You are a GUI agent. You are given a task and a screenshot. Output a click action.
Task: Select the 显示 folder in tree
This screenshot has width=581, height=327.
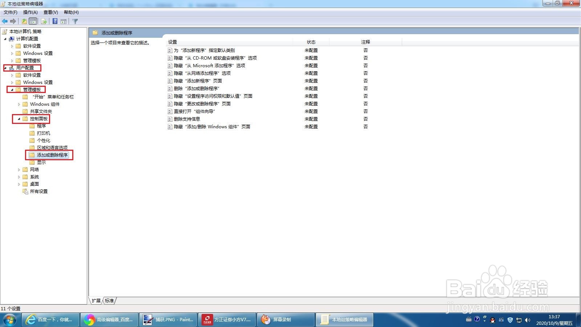(x=41, y=162)
